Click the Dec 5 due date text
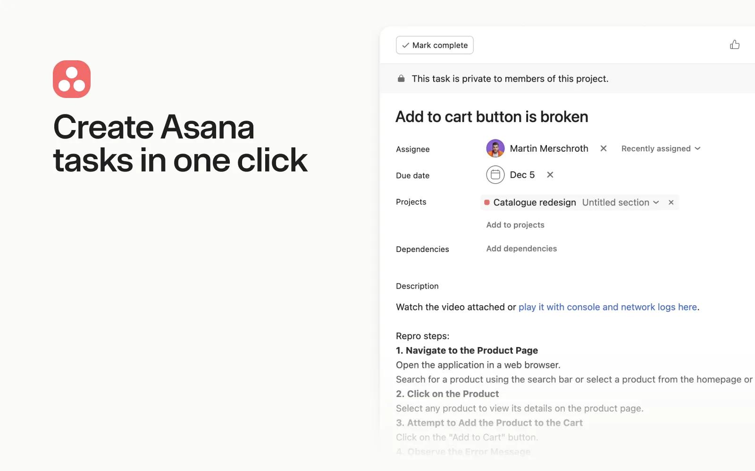Viewport: 755px width, 471px height. [522, 175]
